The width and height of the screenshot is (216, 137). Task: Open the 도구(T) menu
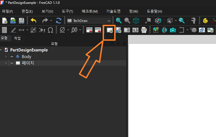point(67,11)
